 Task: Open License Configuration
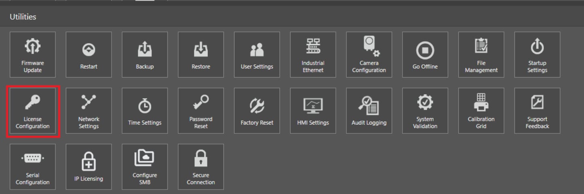coord(33,111)
